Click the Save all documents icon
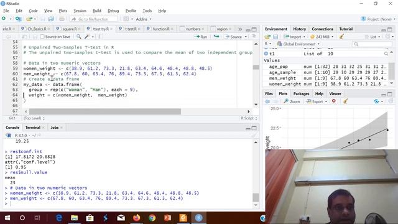Image resolution: width=398 pixels, height=224 pixels. pos(51,19)
